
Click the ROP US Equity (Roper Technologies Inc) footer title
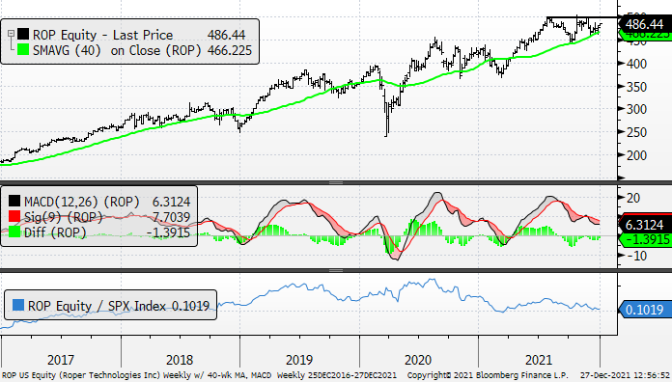point(80,375)
